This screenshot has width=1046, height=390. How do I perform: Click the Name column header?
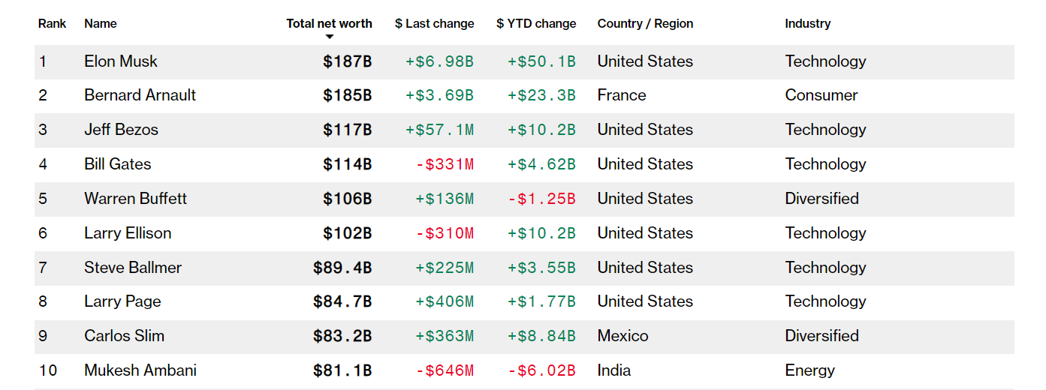click(x=100, y=23)
